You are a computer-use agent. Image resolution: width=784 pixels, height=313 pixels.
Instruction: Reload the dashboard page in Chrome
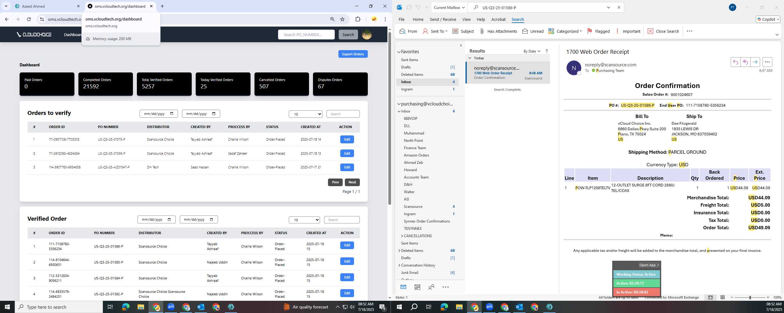point(29,19)
